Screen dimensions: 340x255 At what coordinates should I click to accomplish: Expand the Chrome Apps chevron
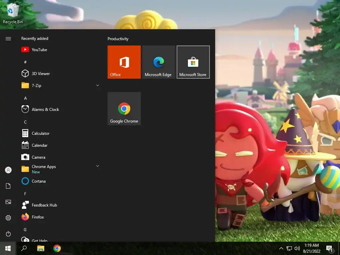pyautogui.click(x=98, y=166)
